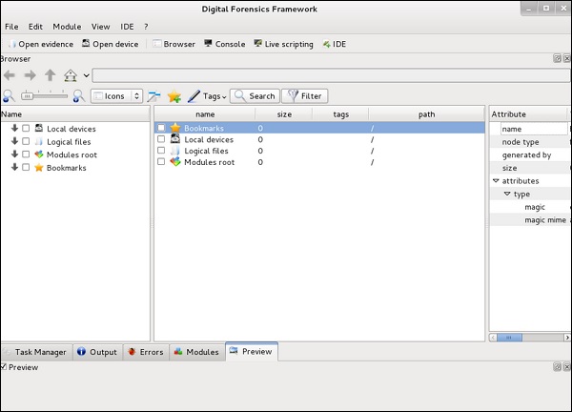572x412 pixels.
Task: Open the Tags dropdown menu
Action: 207,96
